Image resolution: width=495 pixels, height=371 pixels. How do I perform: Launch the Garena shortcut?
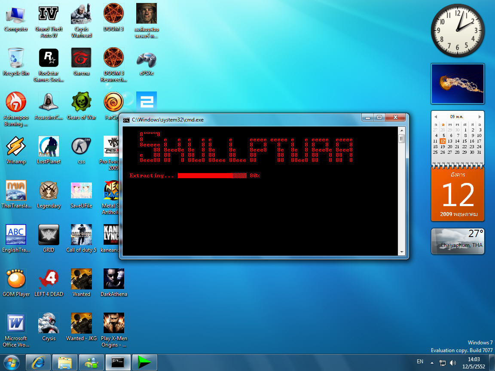81,62
